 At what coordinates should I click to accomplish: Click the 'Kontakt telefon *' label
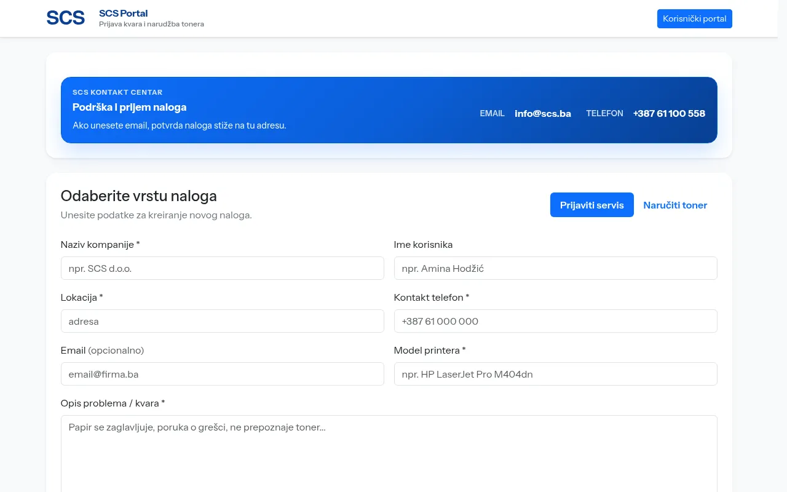[x=432, y=298]
